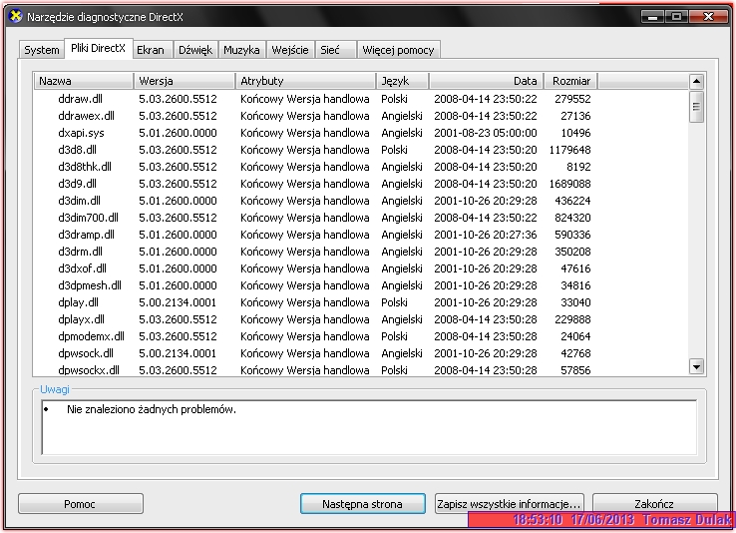
Task: Open the Ekran tab
Action: [151, 50]
